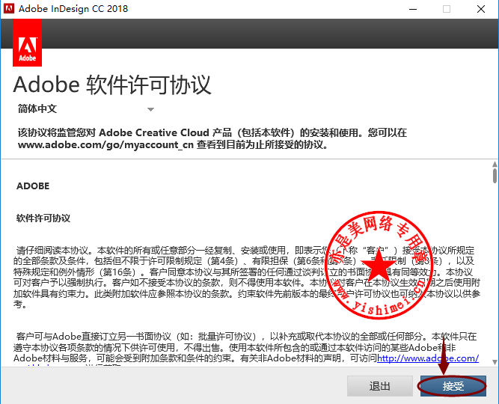
Task: Click the license text scrollbar thumb
Action: point(495,175)
